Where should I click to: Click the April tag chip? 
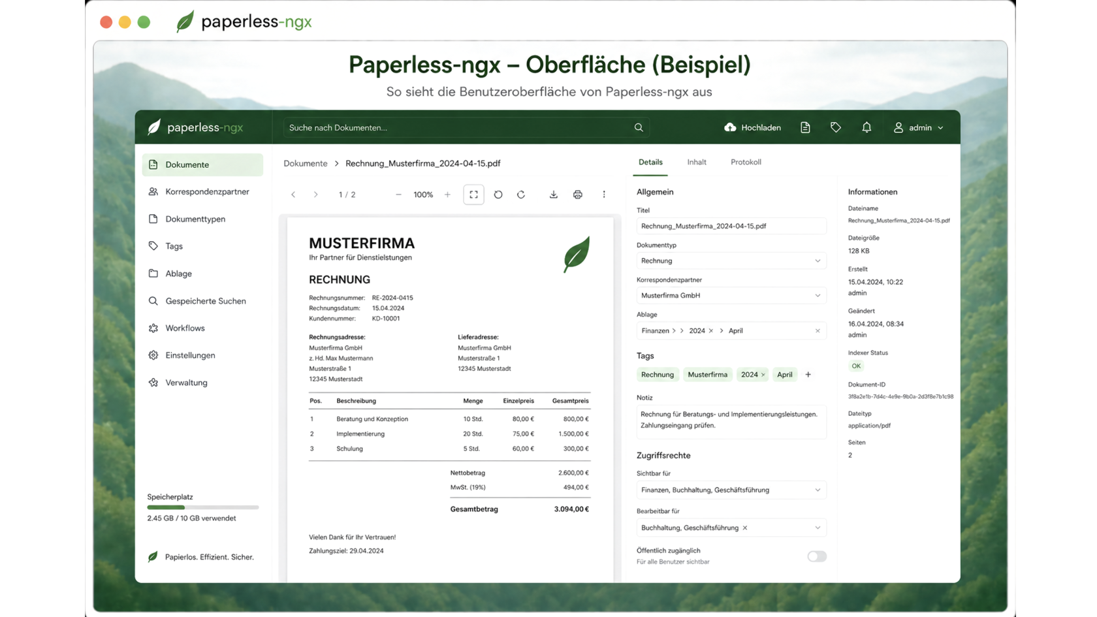tap(784, 375)
